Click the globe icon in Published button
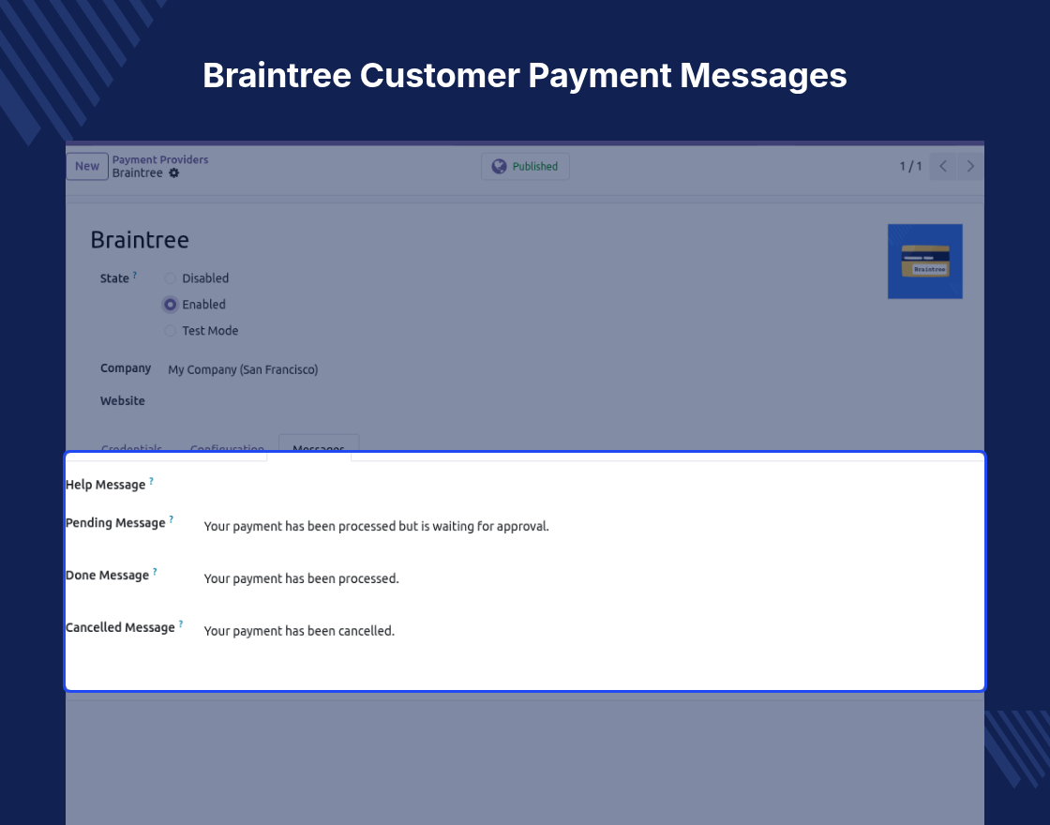1050x825 pixels. (x=499, y=166)
